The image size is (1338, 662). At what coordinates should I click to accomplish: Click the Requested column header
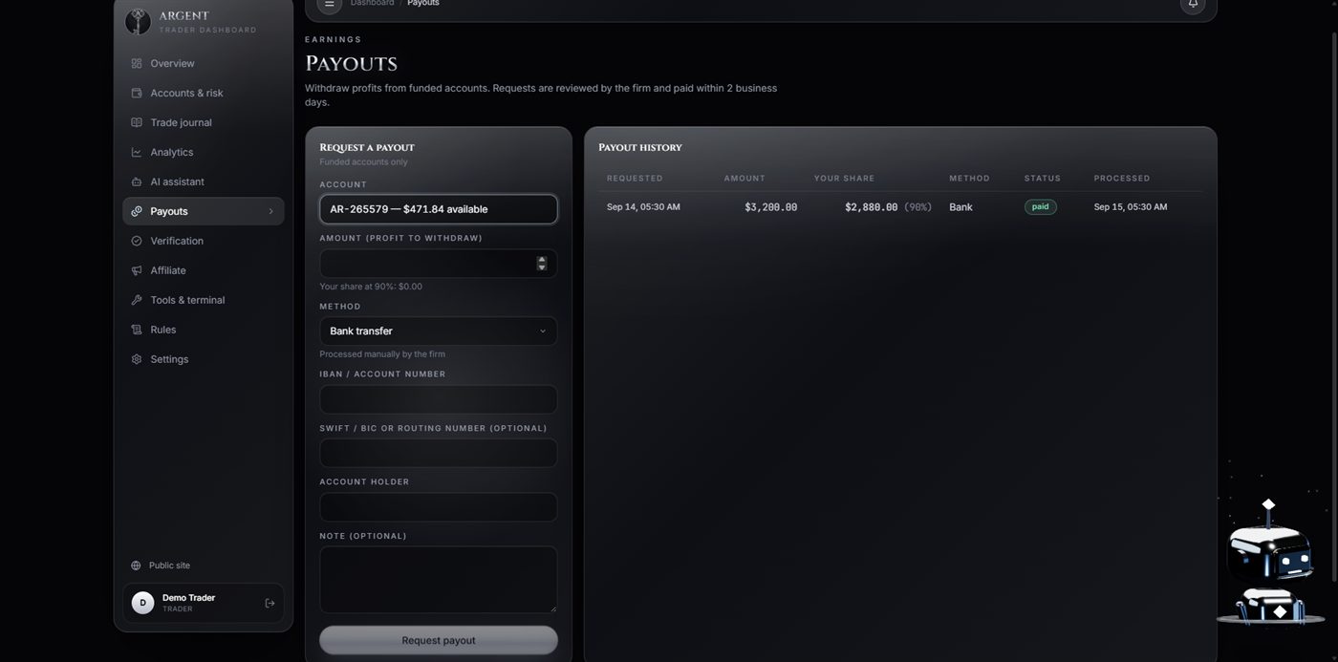635,179
